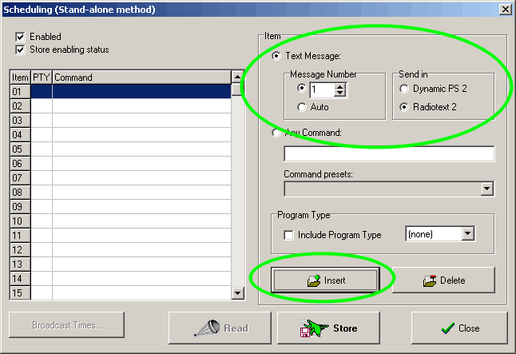Viewport: 516px width, 354px height.
Task: Select row 05 in the schedule list
Action: pyautogui.click(x=121, y=149)
